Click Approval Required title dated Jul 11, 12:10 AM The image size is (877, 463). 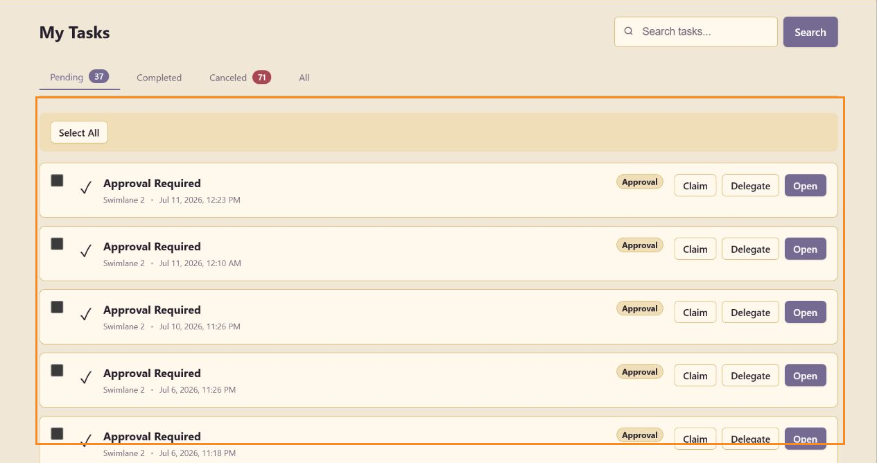[x=152, y=247]
